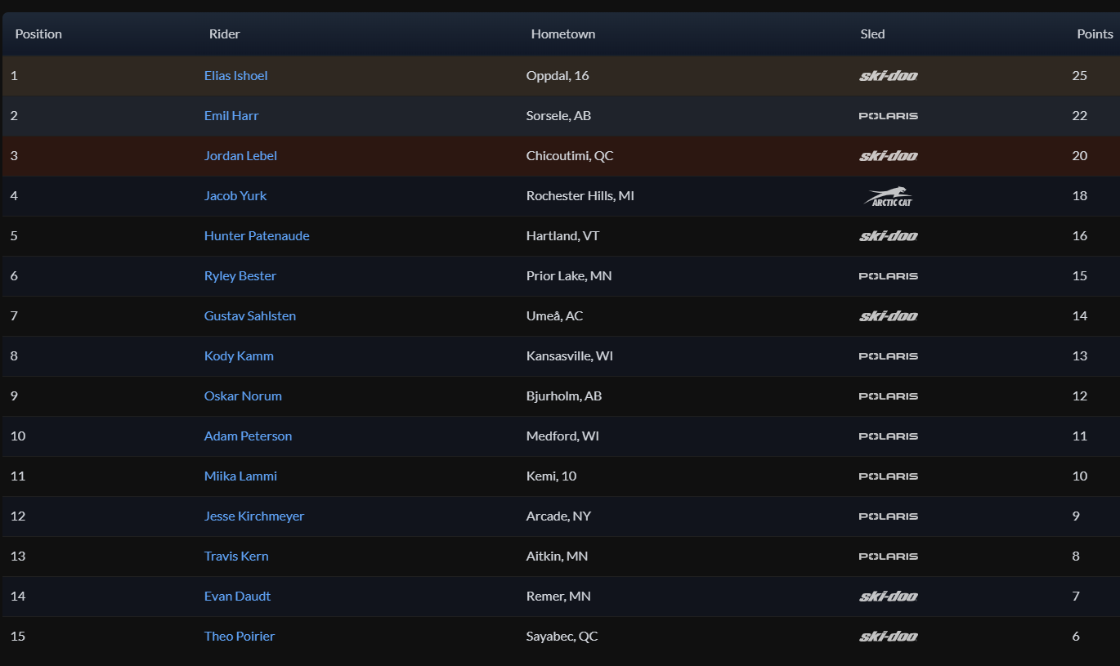Click the Polaris logo in Emil Harr's row

(x=889, y=116)
